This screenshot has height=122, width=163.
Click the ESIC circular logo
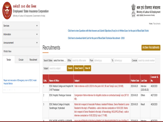pyautogui.click(x=7, y=11)
